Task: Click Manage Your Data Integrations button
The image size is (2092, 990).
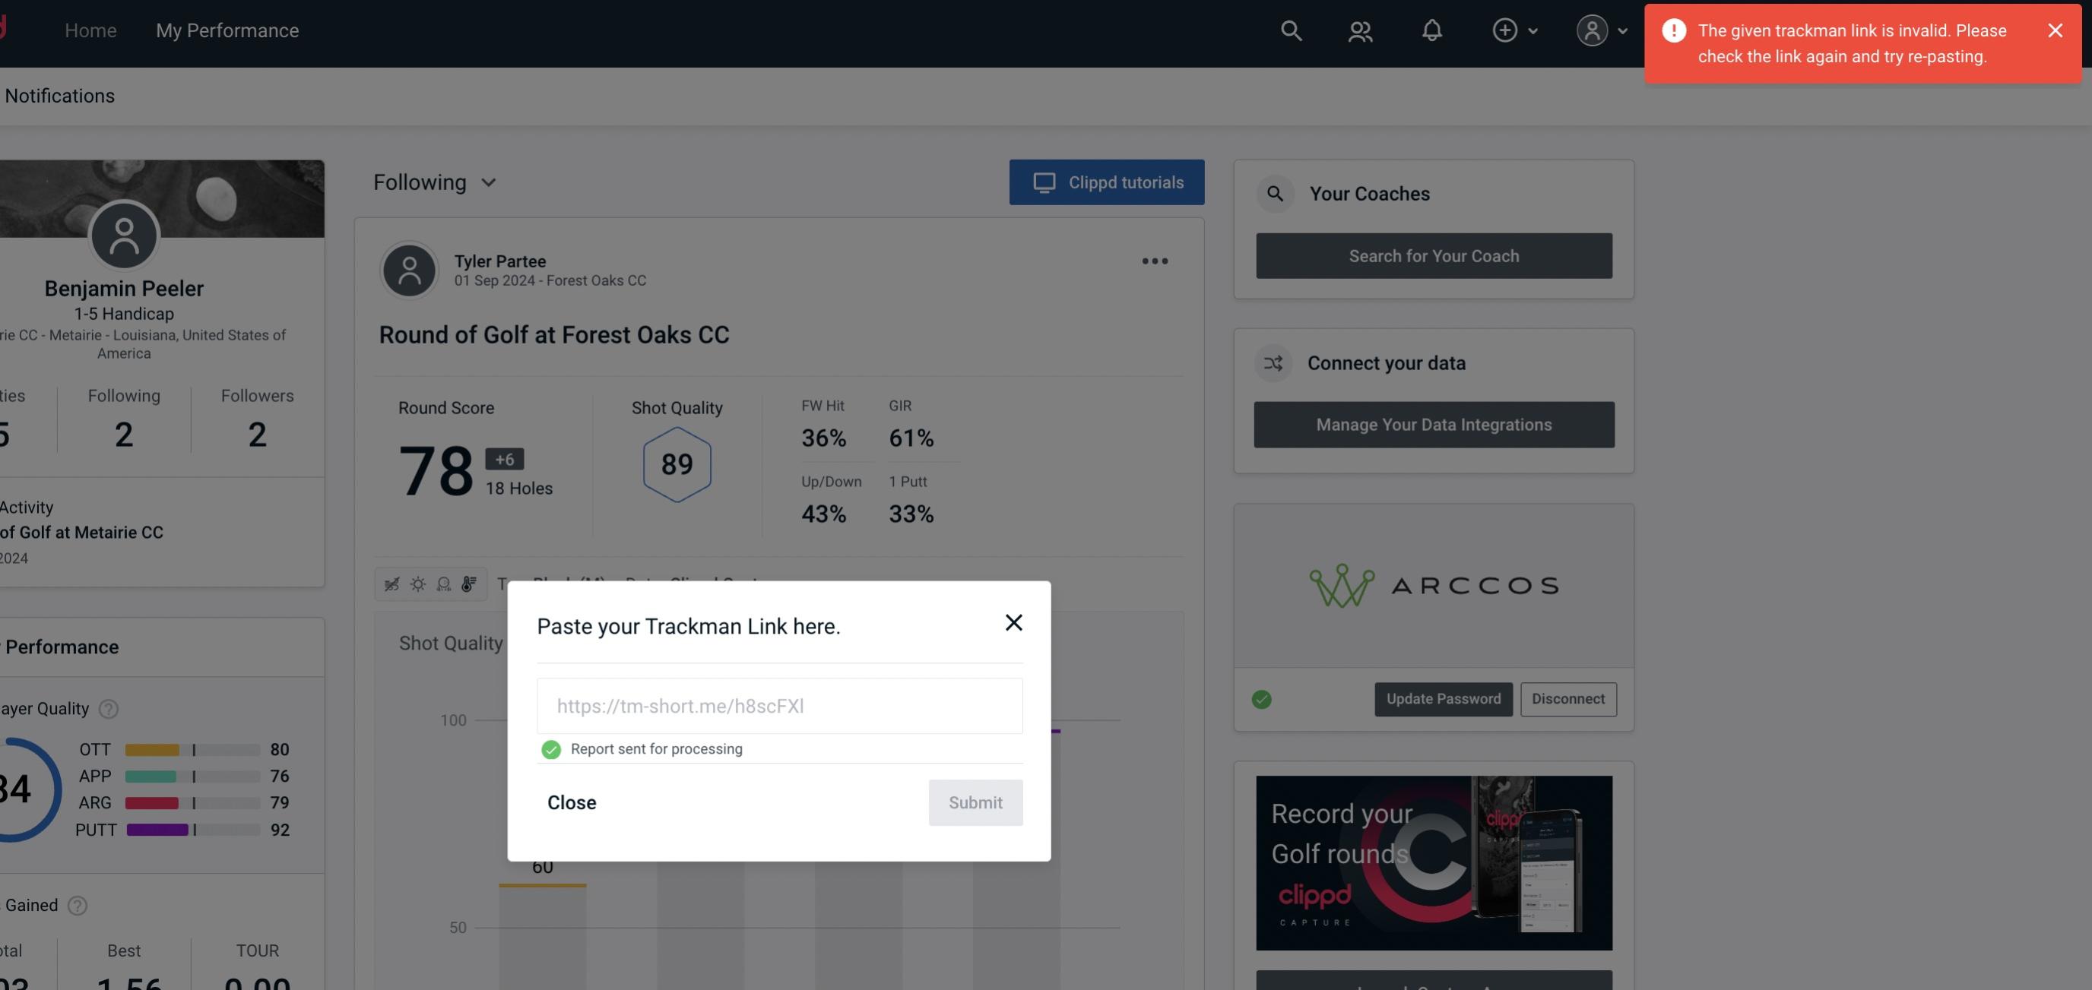Action: (1434, 424)
